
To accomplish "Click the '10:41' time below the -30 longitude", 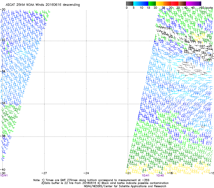I will (4, 176).
